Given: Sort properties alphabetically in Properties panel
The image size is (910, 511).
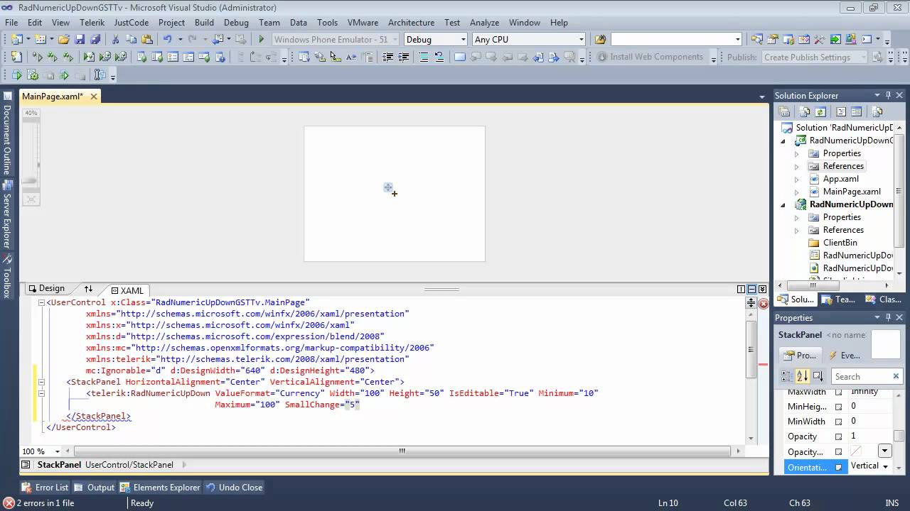Looking at the screenshot, I should click(x=802, y=376).
